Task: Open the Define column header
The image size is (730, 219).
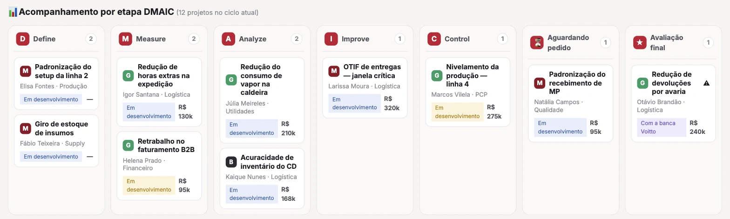Action: pos(56,39)
